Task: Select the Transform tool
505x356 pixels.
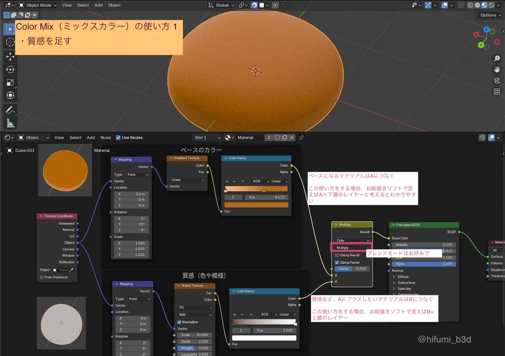Action: click(x=10, y=96)
